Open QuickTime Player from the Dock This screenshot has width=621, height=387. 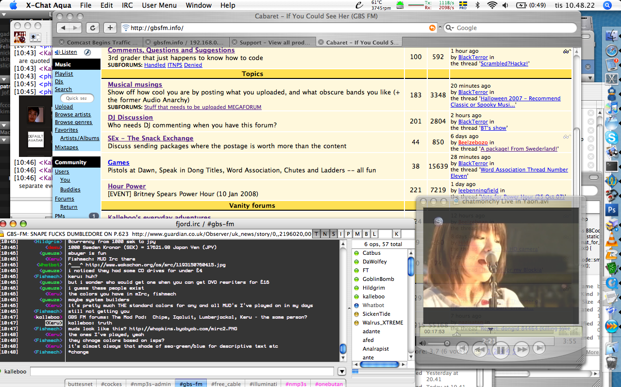(x=611, y=283)
